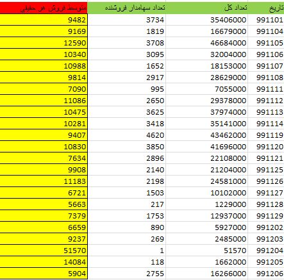The height and width of the screenshot is (280, 284).
Task: Select total cell 46684000
Action: (x=207, y=43)
